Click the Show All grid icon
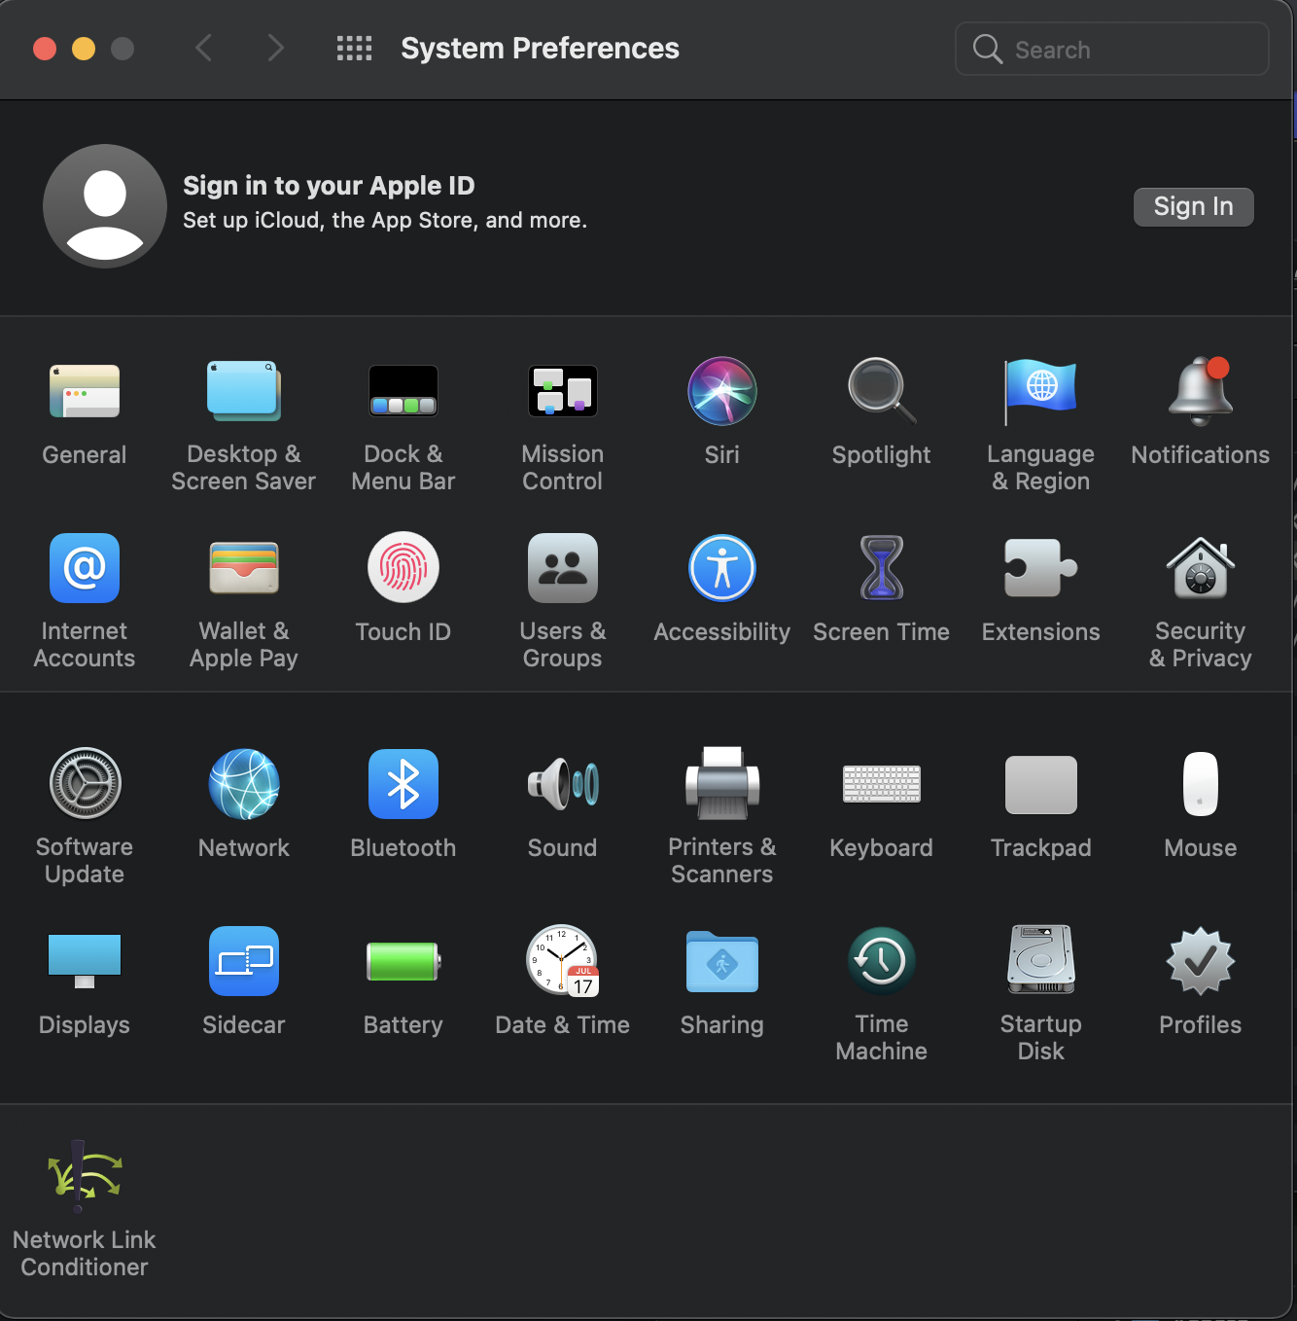1297x1321 pixels. tap(354, 48)
